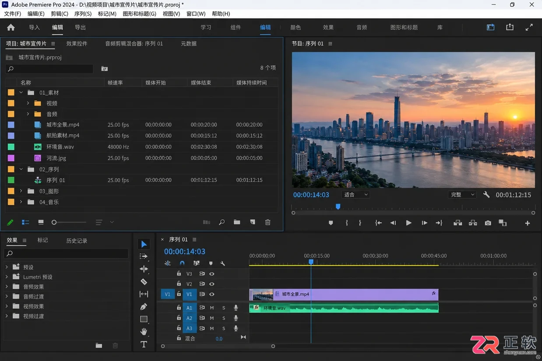Go to 导入 mode
The image size is (542, 361).
pyautogui.click(x=34, y=27)
